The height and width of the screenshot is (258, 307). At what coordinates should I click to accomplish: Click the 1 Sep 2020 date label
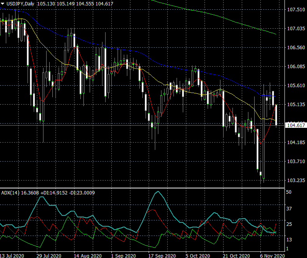point(123,256)
